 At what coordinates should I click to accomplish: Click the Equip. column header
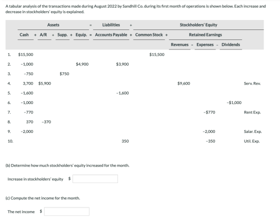(81, 34)
